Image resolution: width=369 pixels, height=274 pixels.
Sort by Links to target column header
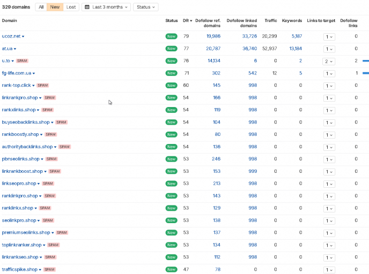point(321,21)
